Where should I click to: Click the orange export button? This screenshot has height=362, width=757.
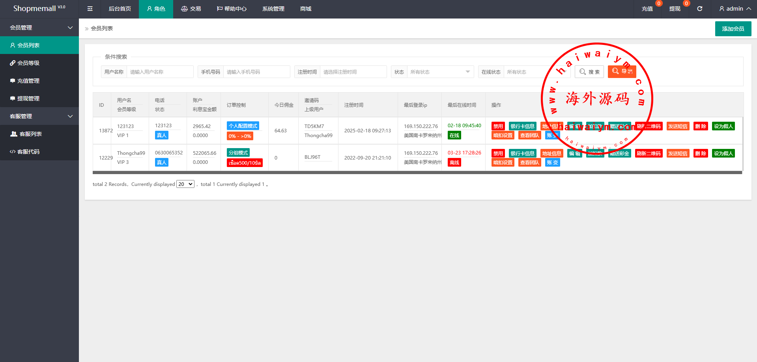pyautogui.click(x=622, y=72)
